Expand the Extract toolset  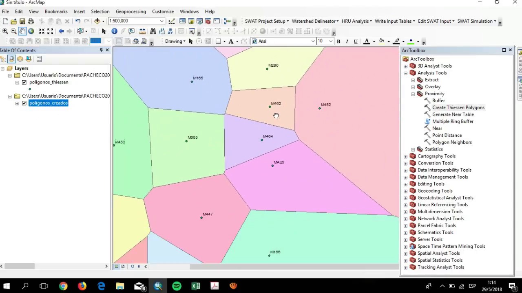(x=413, y=80)
